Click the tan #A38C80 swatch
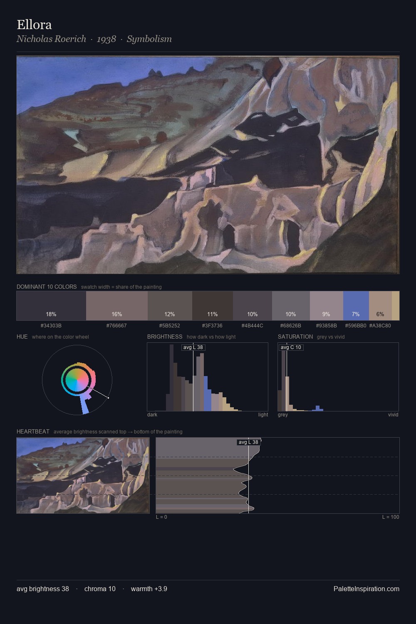This screenshot has height=624, width=416. pos(380,306)
